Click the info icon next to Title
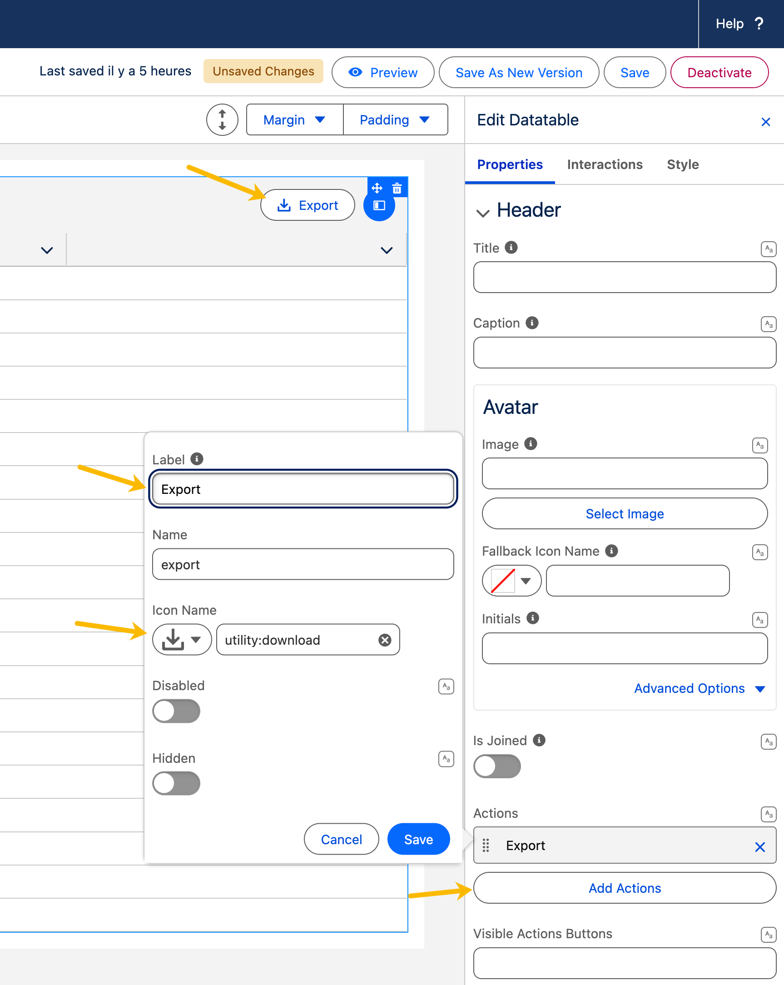Screen dimensions: 784x985 [511, 248]
